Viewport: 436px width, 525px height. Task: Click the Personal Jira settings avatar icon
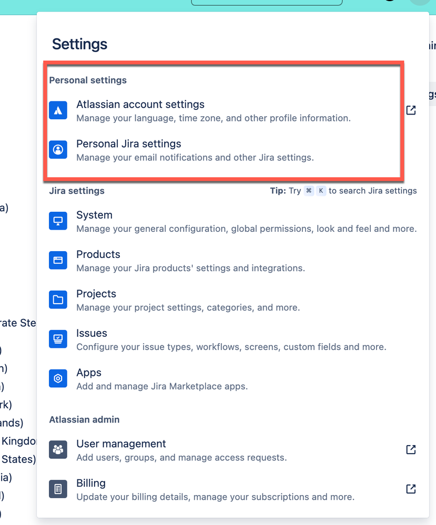(58, 149)
